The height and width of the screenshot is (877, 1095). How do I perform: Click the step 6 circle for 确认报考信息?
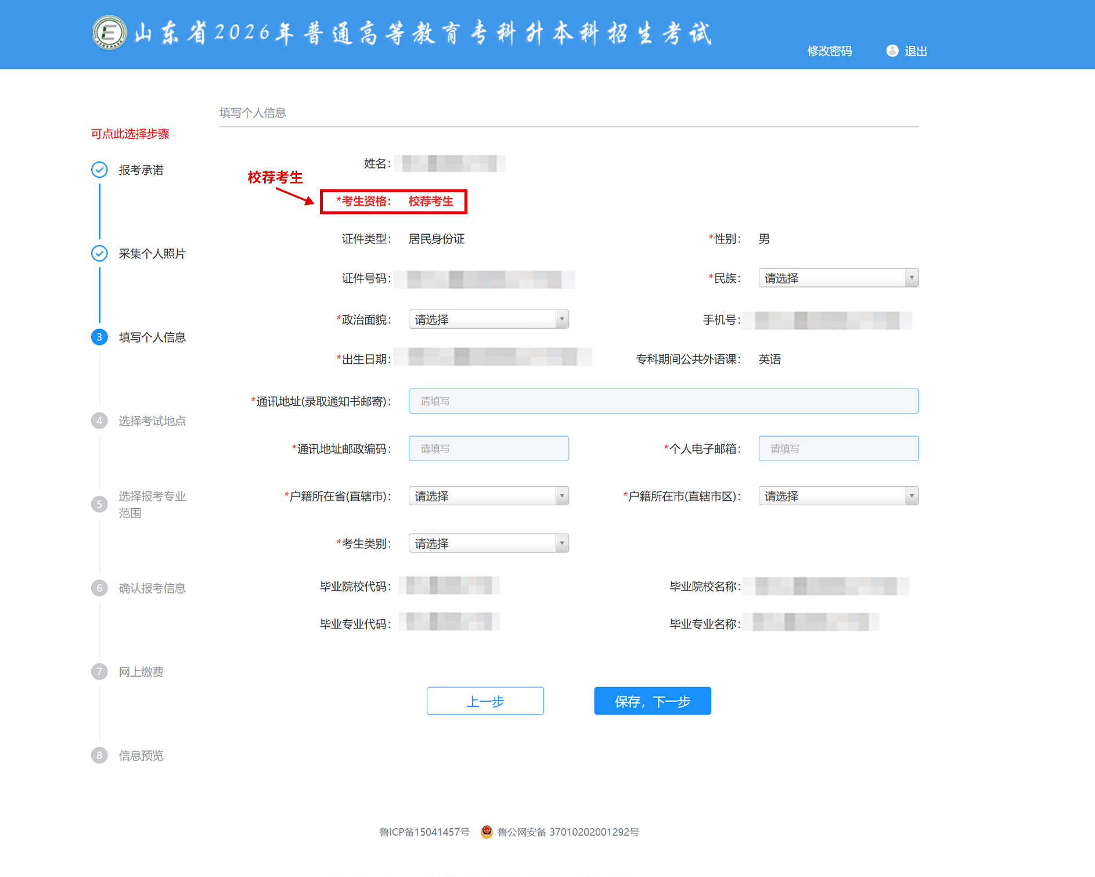coord(99,588)
